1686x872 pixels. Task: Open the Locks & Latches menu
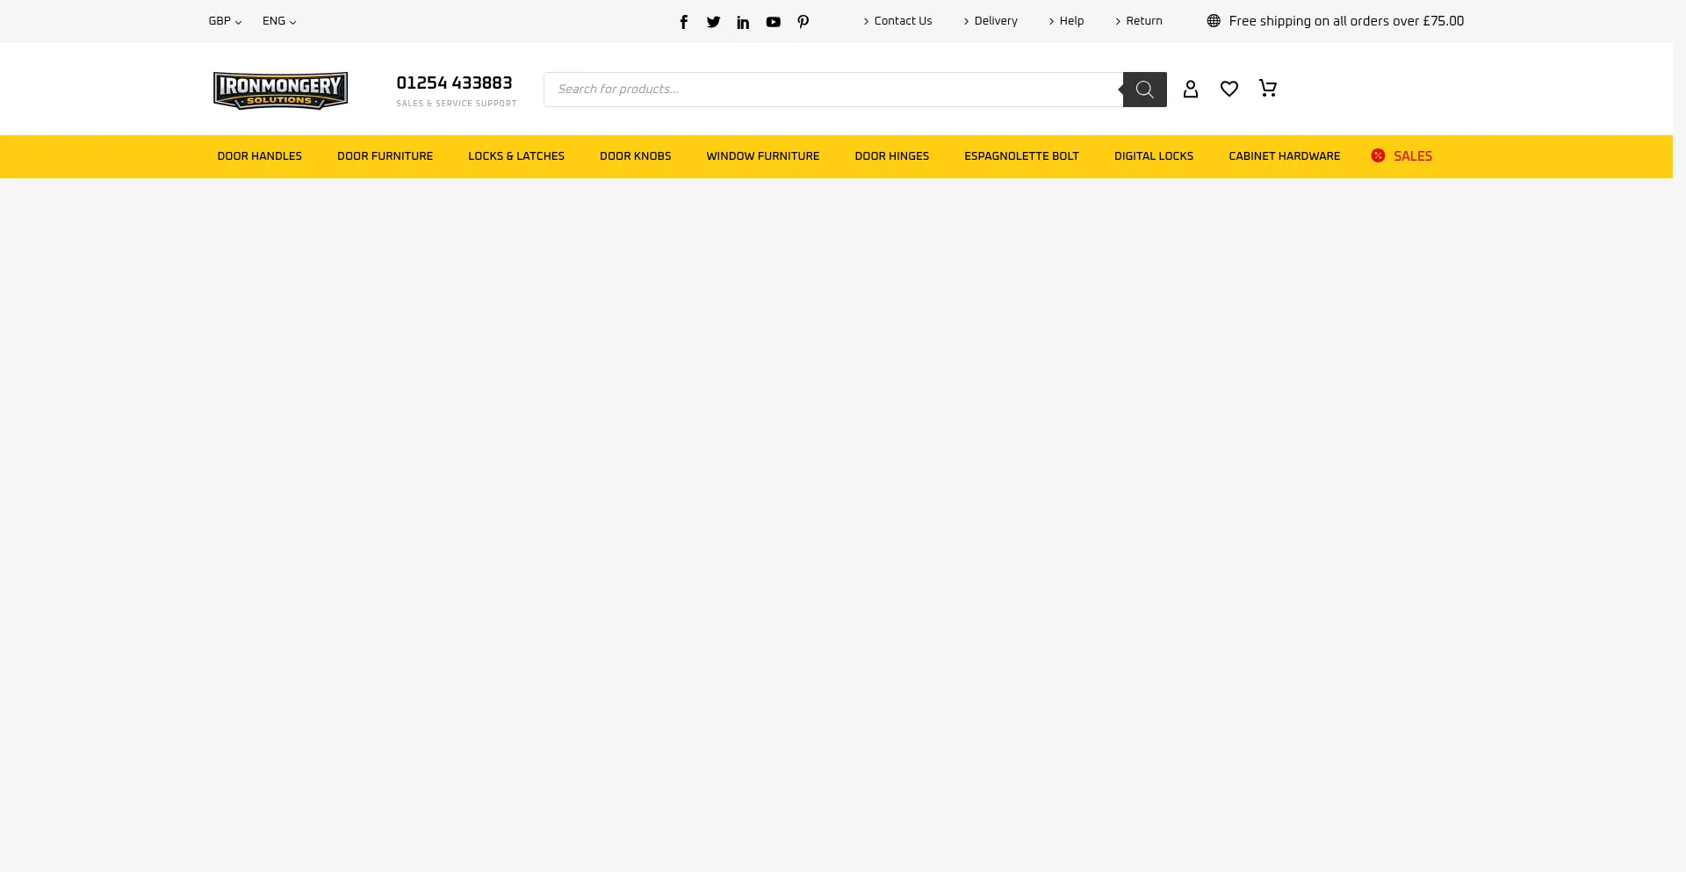point(516,156)
